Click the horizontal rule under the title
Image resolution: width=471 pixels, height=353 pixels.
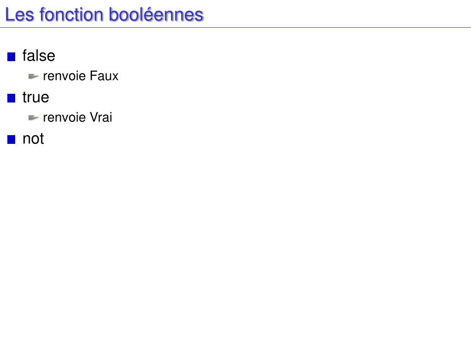(x=235, y=27)
